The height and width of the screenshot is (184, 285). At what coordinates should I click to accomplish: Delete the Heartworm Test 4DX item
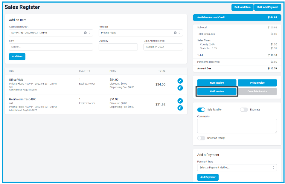tap(180, 108)
